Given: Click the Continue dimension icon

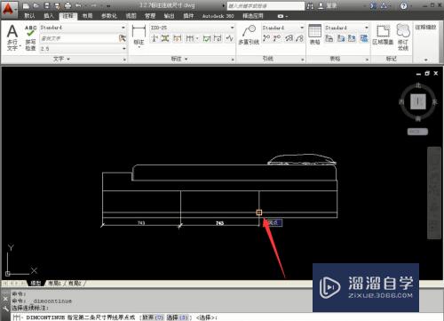Looking at the screenshot, I should [x=190, y=38].
